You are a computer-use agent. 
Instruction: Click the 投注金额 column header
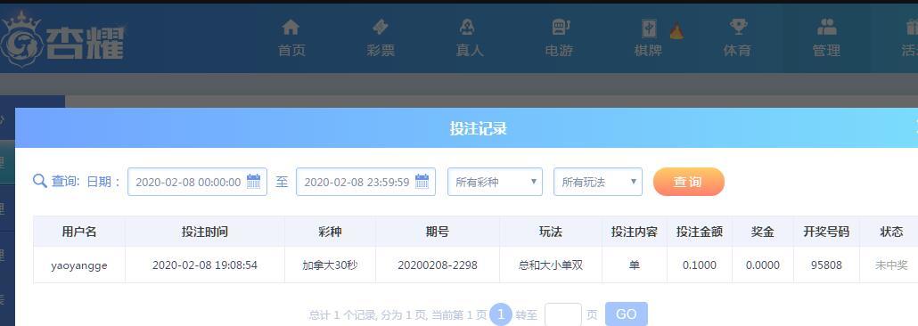coord(699,232)
